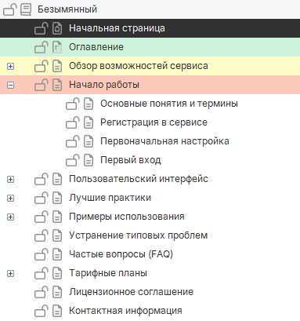The height and width of the screenshot is (321, 300).
Task: Select the Контактная информация topic
Action: 125,311
